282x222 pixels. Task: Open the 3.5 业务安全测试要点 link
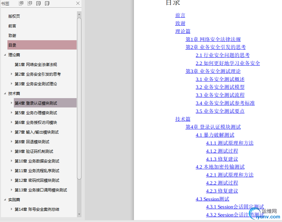pos(220,111)
